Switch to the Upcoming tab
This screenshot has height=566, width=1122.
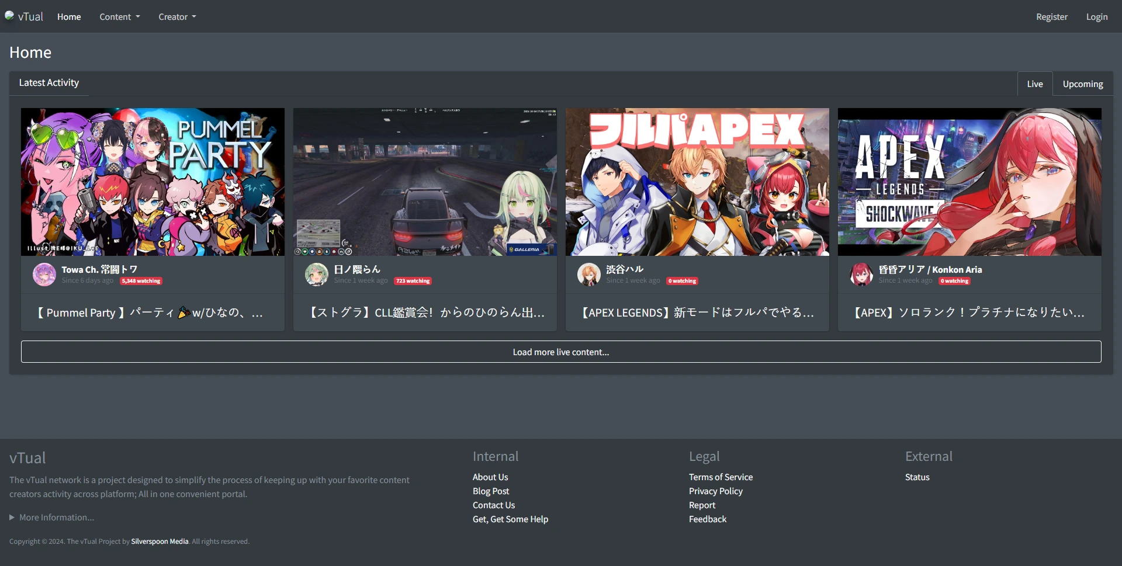click(x=1082, y=84)
